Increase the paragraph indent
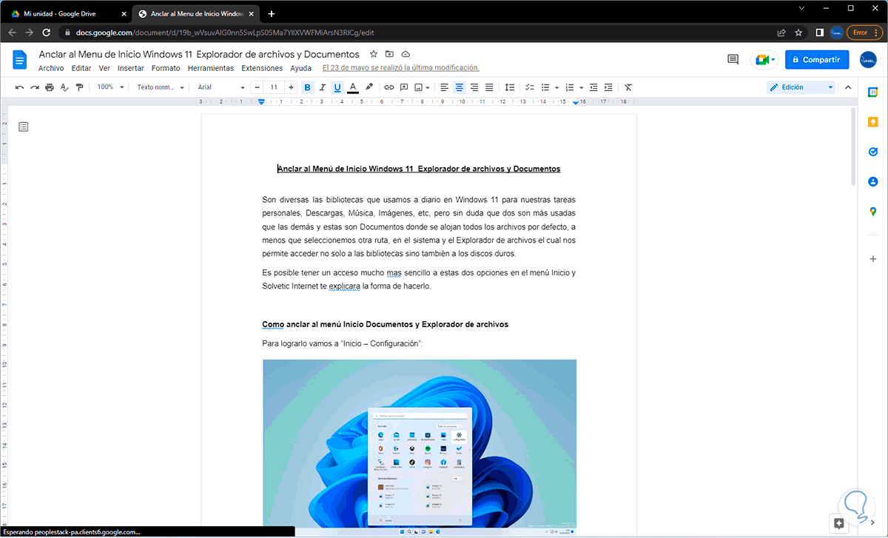Image resolution: width=888 pixels, height=538 pixels. (x=608, y=87)
